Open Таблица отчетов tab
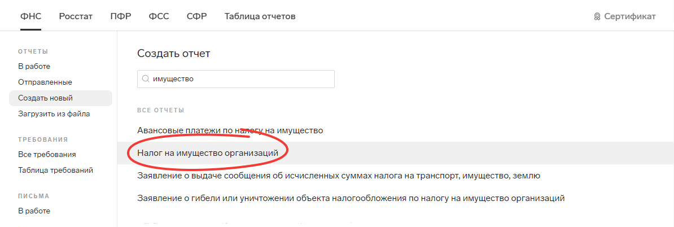Image resolution: width=674 pixels, height=227 pixels. click(260, 16)
